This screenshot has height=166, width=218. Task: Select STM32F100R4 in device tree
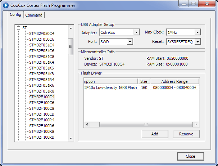tap(42, 120)
